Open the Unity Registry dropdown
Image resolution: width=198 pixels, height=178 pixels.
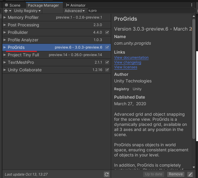coord(28,11)
